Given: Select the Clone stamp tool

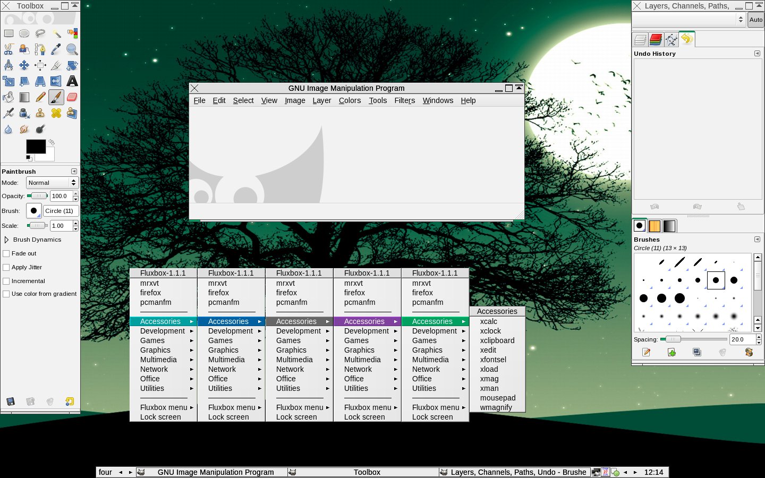Looking at the screenshot, I should coord(40,113).
